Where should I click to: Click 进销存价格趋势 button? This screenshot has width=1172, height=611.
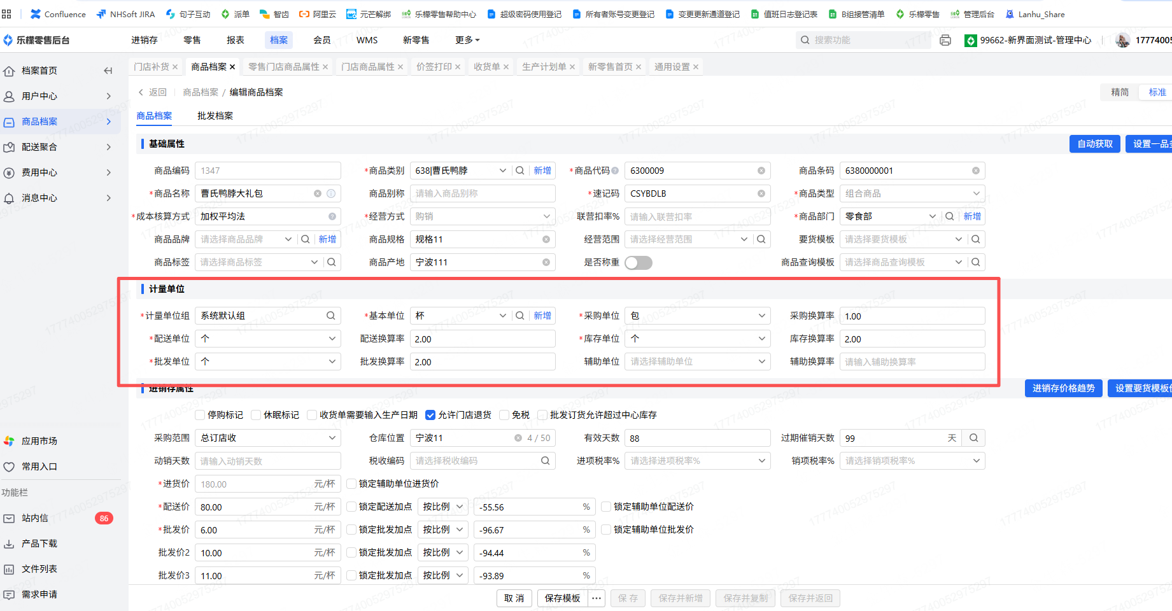pos(1064,388)
